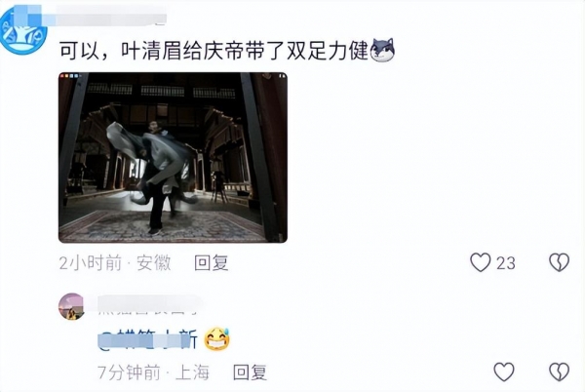Open the blurred @mention link in reply
This screenshot has height=392, width=585.
click(148, 339)
